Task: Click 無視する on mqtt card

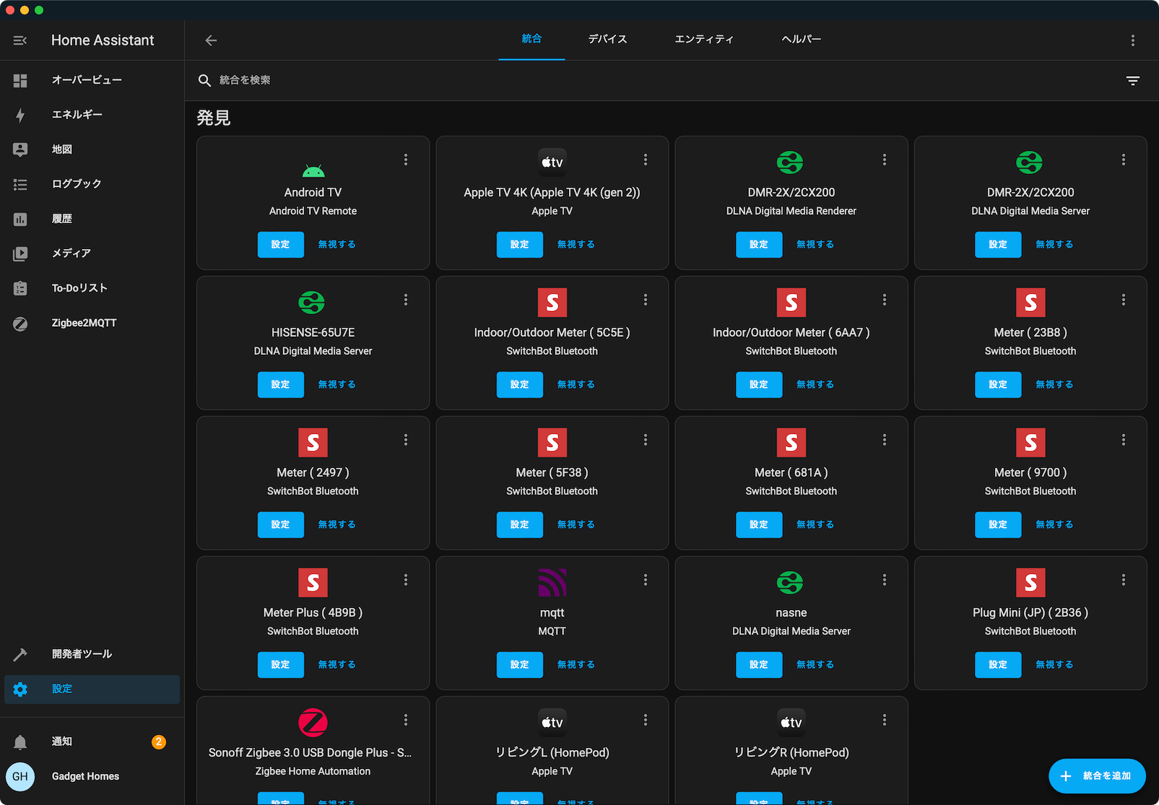Action: 576,665
